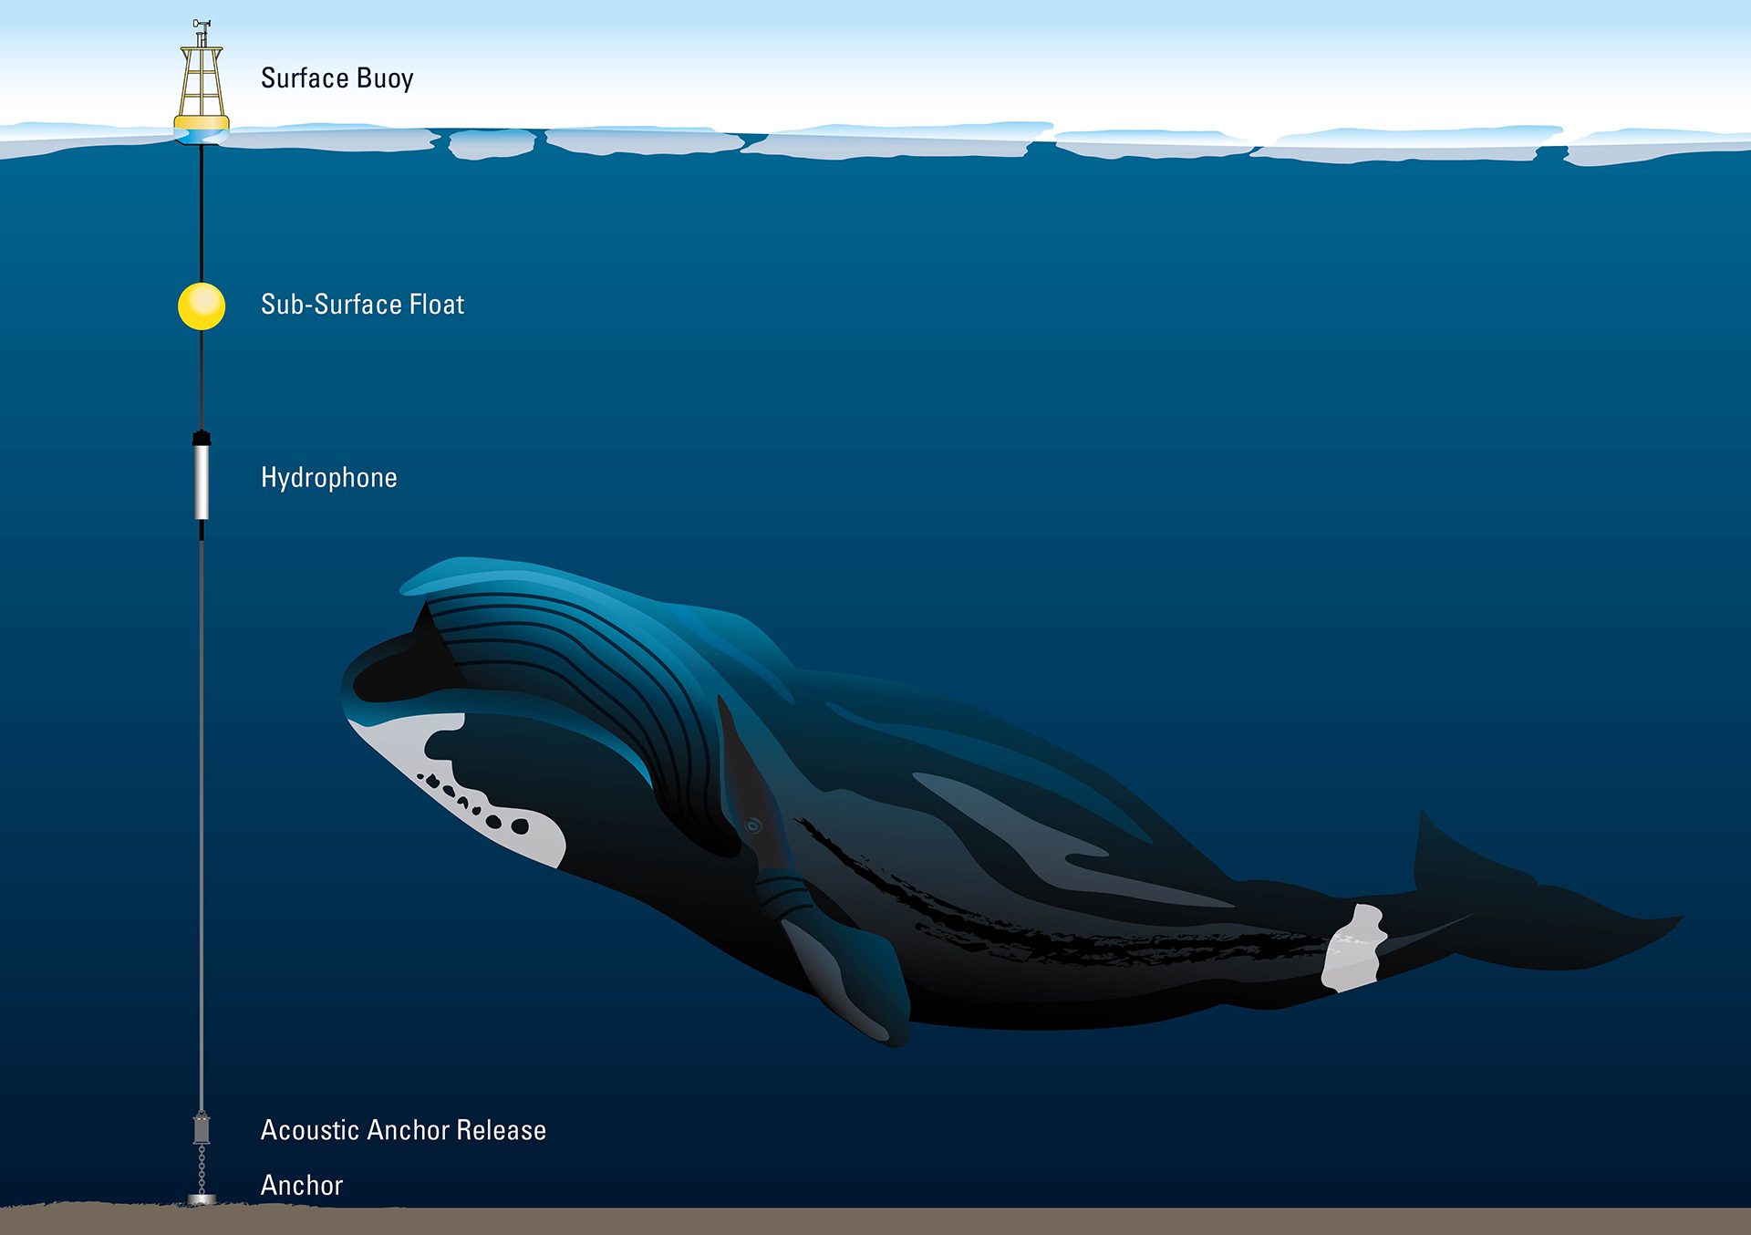Image resolution: width=1751 pixels, height=1235 pixels.
Task: Click the bowhead whale's eye
Action: (752, 826)
